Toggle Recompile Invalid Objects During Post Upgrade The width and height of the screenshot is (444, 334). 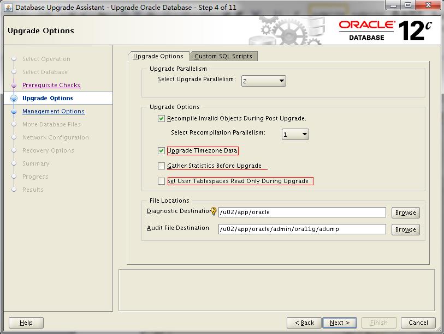point(161,118)
